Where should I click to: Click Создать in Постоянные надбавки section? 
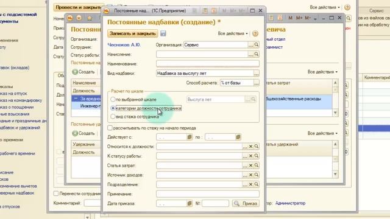coord(84,72)
